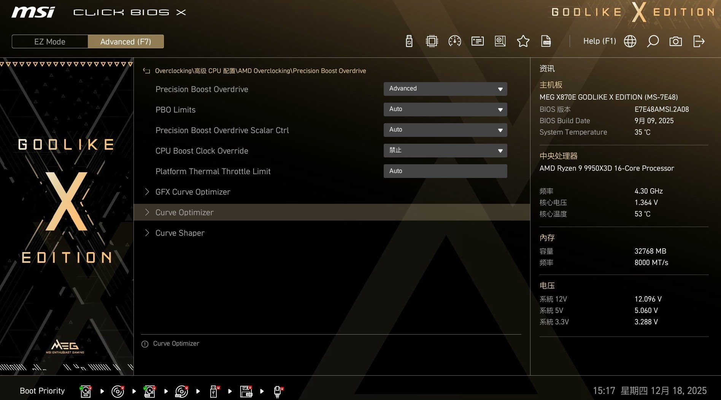This screenshot has width=721, height=400.
Task: Select the Advanced (F7) mode tab
Action: (x=125, y=41)
